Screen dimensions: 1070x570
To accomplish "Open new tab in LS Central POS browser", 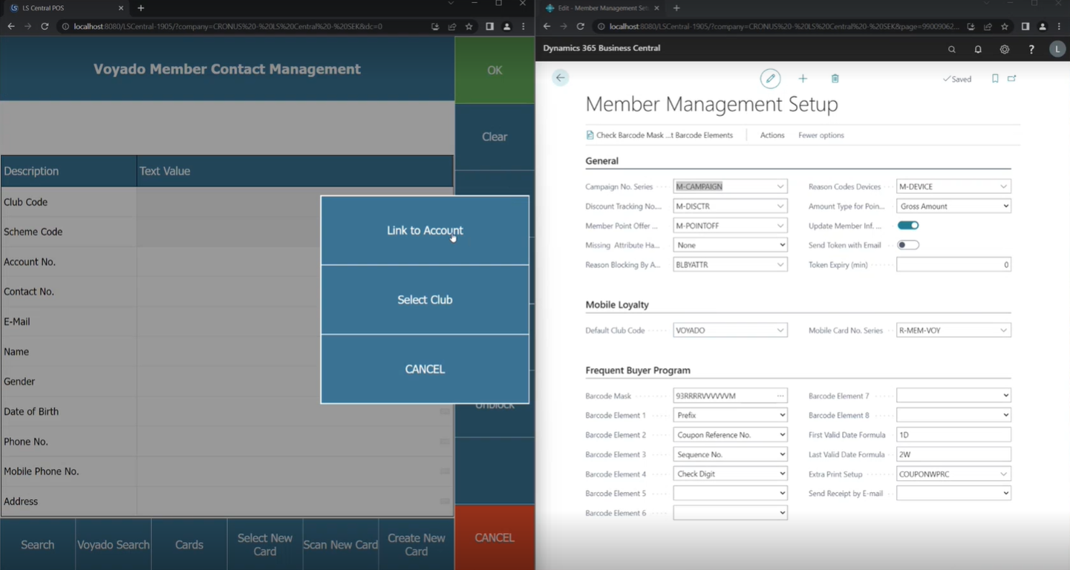I will coord(141,8).
